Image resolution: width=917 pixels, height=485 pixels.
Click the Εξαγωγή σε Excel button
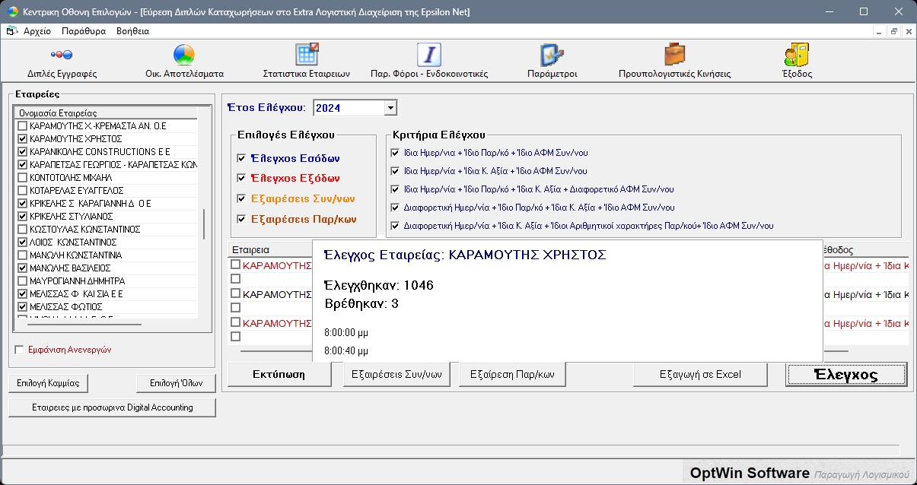(x=700, y=374)
